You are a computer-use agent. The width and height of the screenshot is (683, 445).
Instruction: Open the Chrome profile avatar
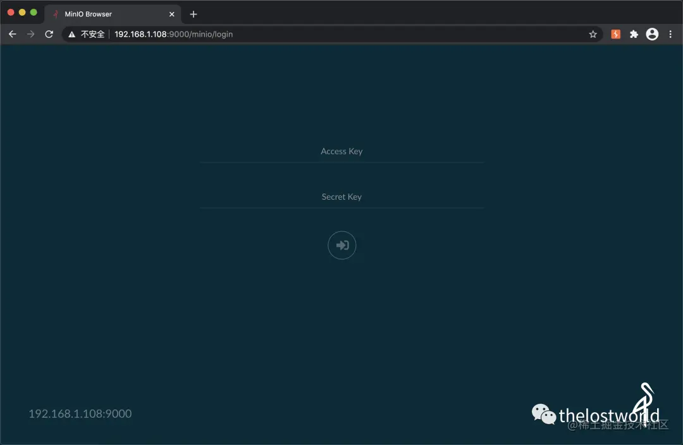click(652, 34)
